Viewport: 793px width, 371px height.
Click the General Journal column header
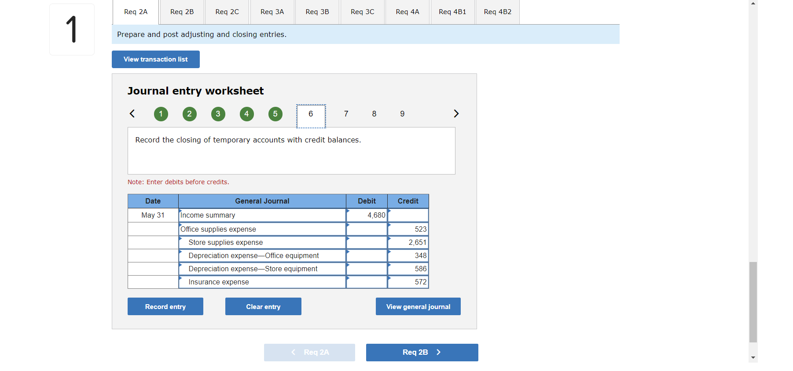coord(262,201)
